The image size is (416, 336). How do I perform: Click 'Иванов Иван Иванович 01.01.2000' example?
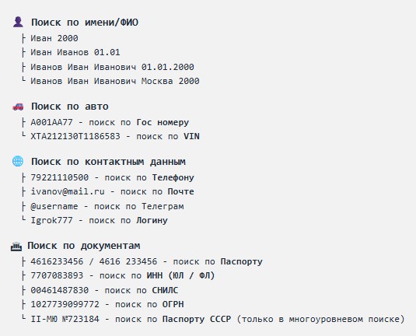[112, 67]
